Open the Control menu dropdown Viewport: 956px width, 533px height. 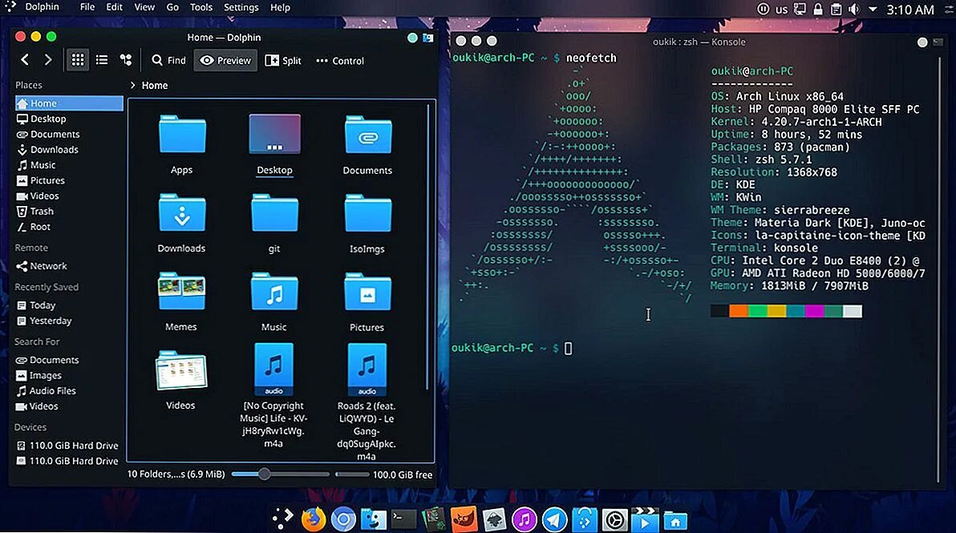[x=339, y=61]
